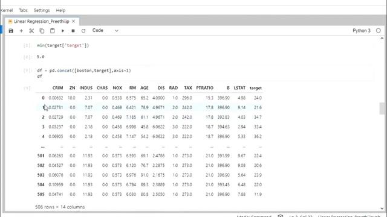
Task: Stop (interrupt) the kernel
Action: [73, 31]
